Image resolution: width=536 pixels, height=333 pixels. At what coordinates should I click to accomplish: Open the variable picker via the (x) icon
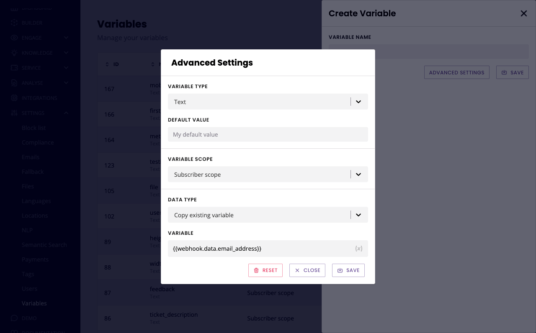coord(358,249)
